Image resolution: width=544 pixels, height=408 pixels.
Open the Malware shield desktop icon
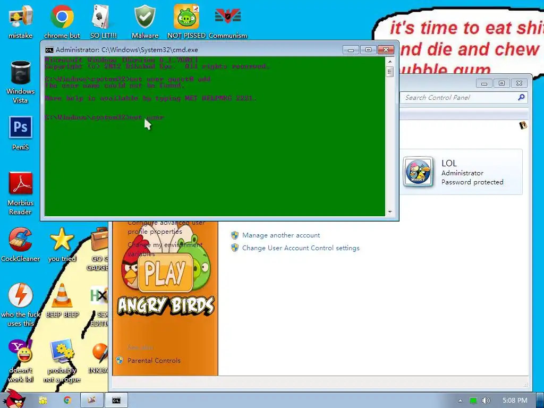(144, 21)
